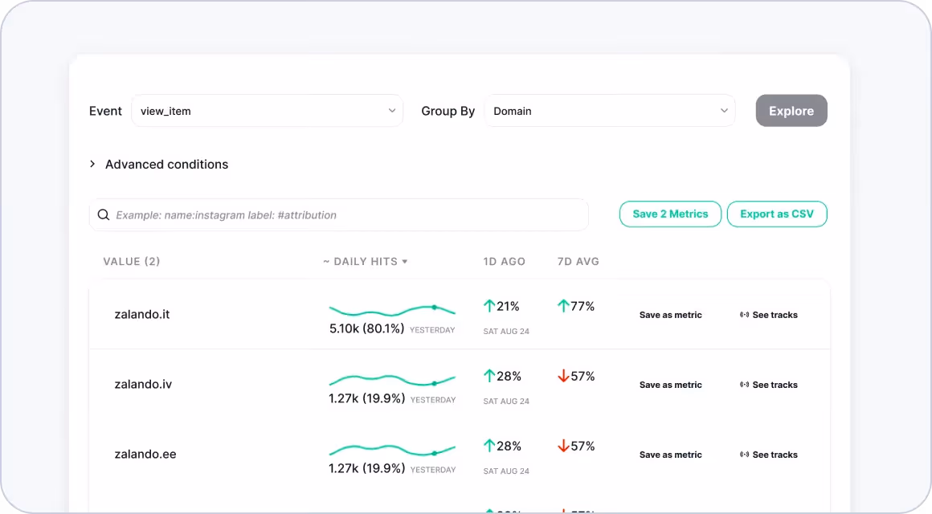The height and width of the screenshot is (514, 932).
Task: Click the zalando.it sparkline chart
Action: pos(392,310)
